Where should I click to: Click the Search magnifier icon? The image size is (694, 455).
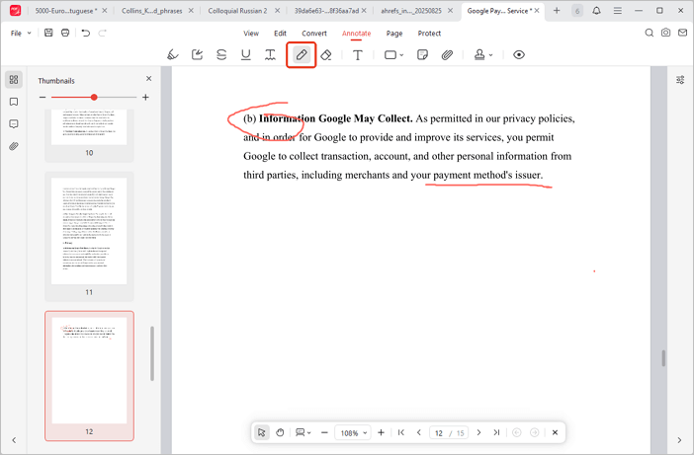[x=650, y=33]
